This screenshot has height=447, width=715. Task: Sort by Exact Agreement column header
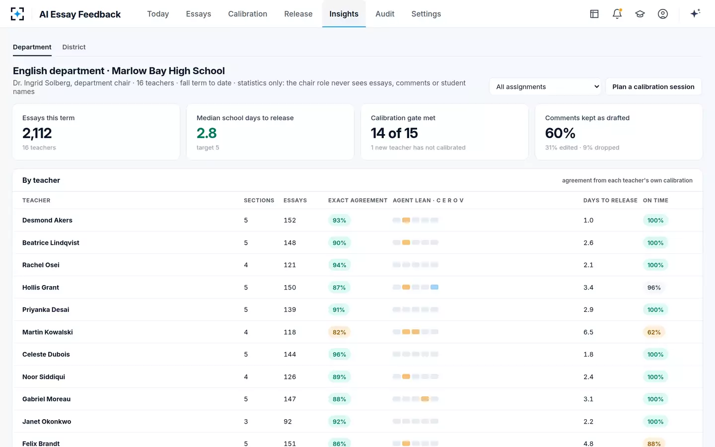[x=357, y=201]
